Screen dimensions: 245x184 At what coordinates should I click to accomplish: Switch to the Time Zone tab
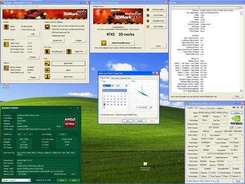115,78
